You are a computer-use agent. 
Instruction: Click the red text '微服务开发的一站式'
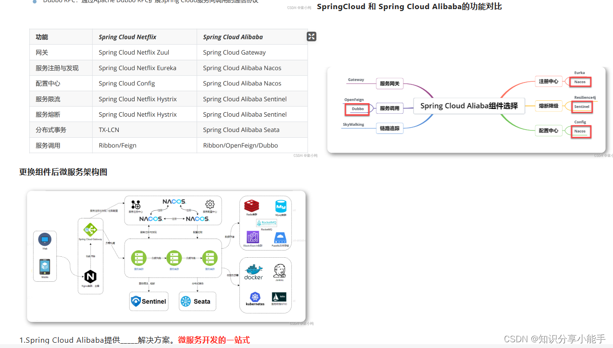pyautogui.click(x=214, y=340)
